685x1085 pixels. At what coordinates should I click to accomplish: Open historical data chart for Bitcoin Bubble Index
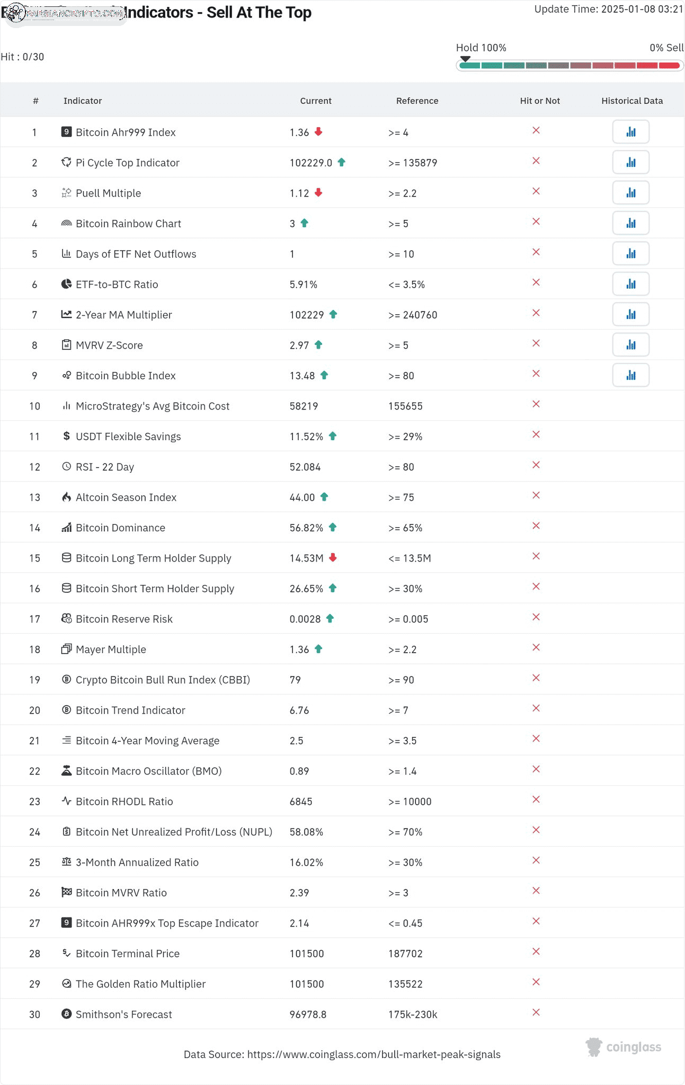pos(630,375)
